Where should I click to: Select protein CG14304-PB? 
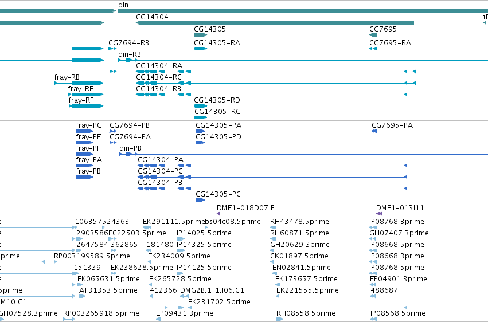(160, 183)
